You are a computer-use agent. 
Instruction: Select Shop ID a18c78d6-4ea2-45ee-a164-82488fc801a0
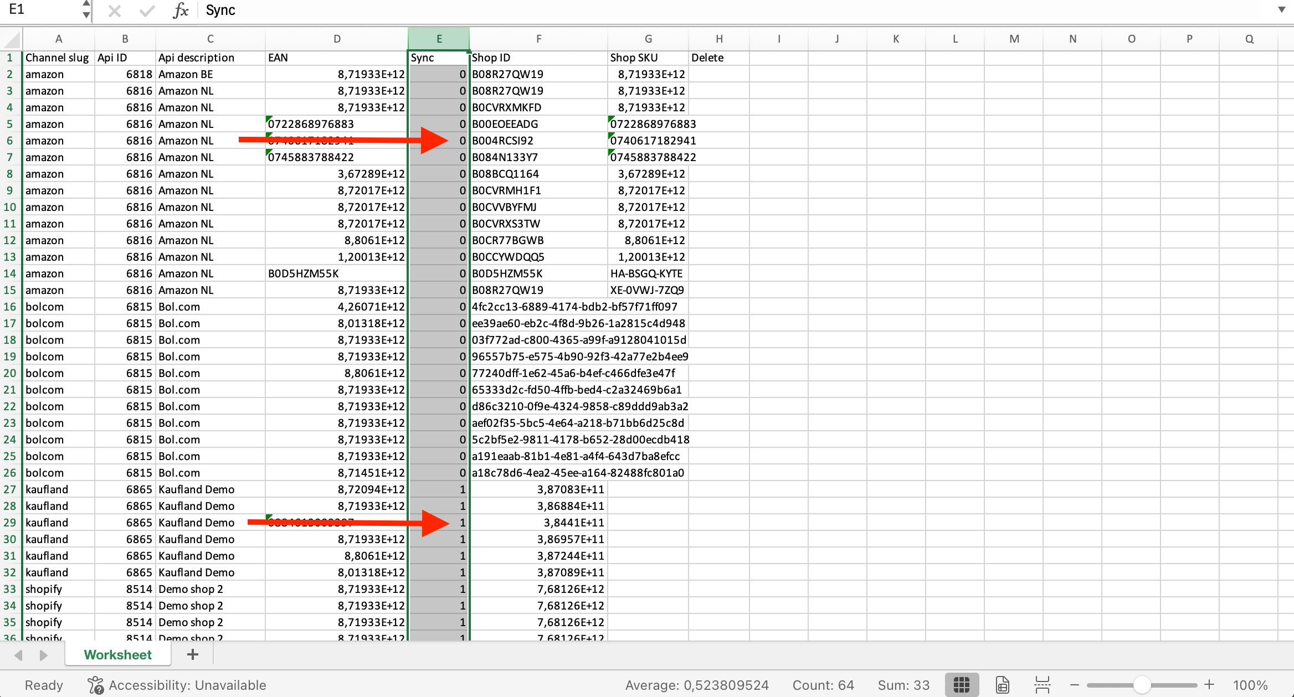point(538,473)
